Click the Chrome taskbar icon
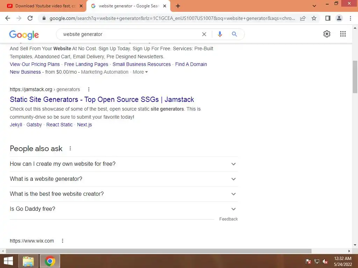The image size is (358, 268). (x=50, y=261)
